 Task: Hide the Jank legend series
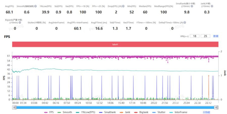pyautogui.click(x=125, y=112)
